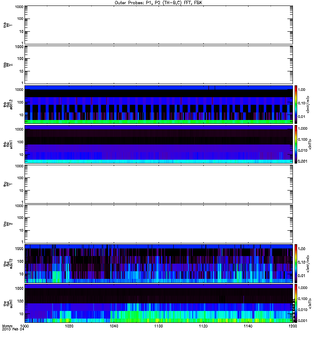The width and height of the screenshot is (317, 338).
Task: Click the 'thc fbk edc12' y-axis label
Action: click(x=8, y=264)
